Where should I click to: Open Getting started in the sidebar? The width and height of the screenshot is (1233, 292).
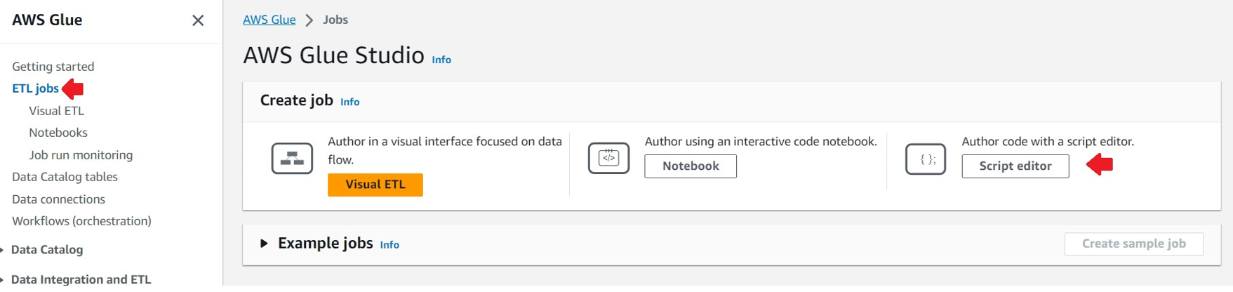[53, 67]
